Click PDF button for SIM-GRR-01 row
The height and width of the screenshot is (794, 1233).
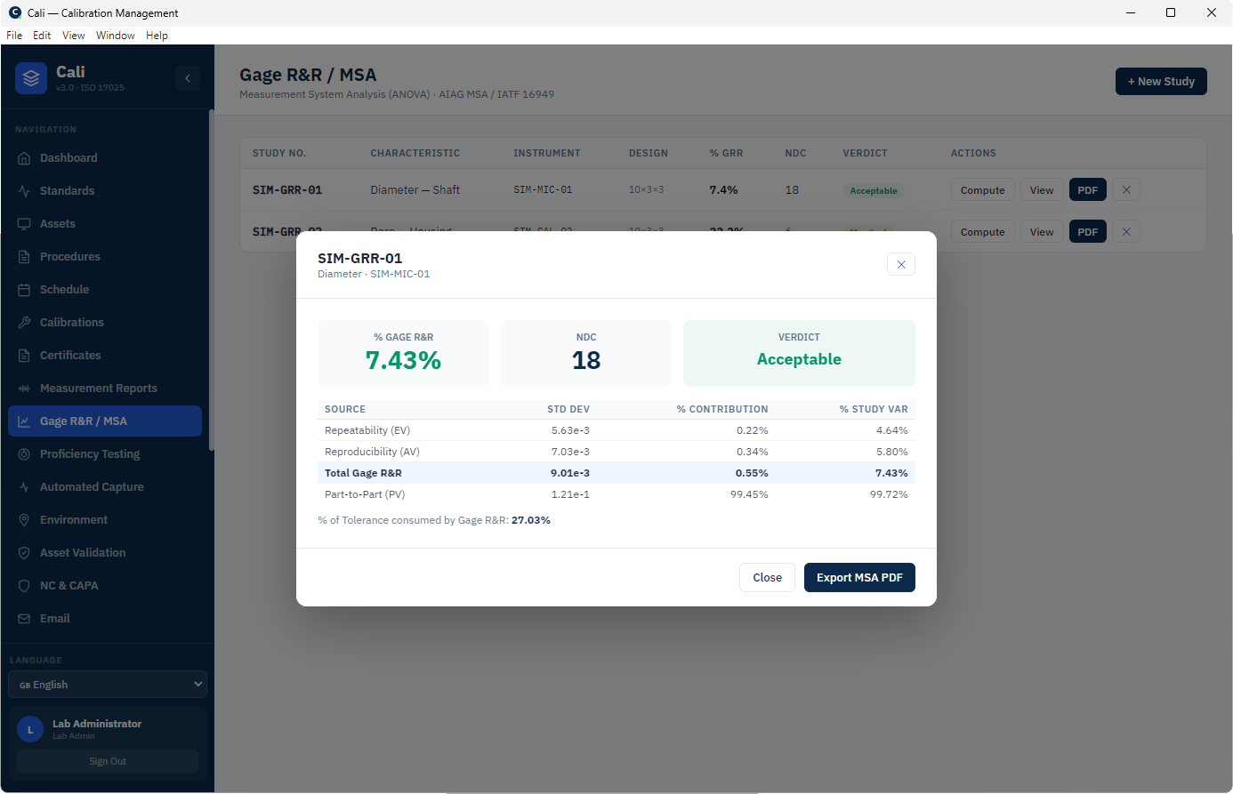1088,190
